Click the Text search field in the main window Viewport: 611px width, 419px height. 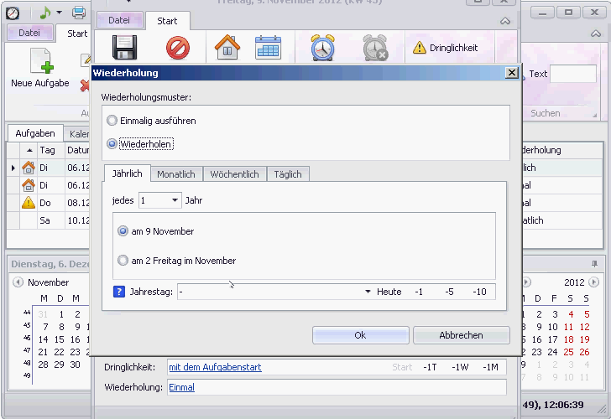(572, 74)
